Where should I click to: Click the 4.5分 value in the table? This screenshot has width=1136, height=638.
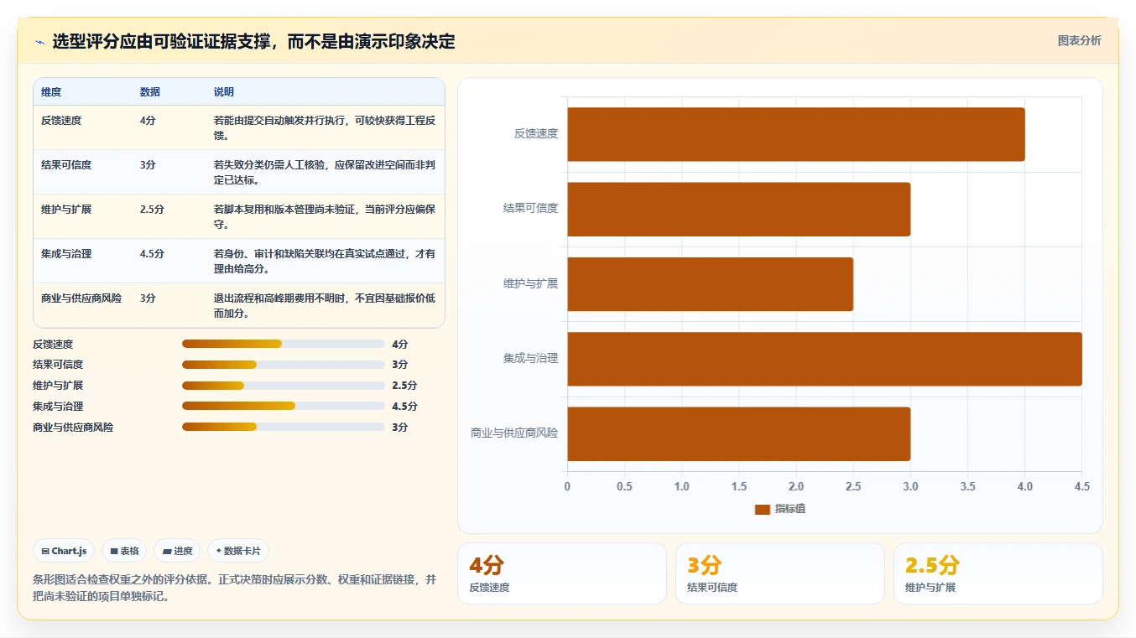152,254
